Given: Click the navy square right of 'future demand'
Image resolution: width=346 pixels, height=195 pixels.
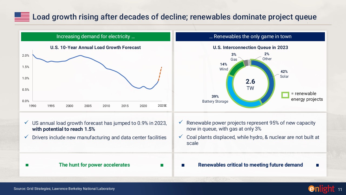Looking at the screenshot, I should point(317,165).
